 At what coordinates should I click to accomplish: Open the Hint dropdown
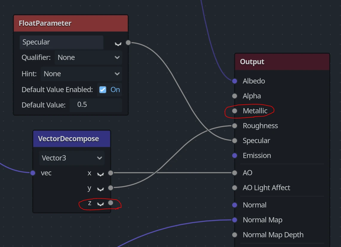coord(81,74)
